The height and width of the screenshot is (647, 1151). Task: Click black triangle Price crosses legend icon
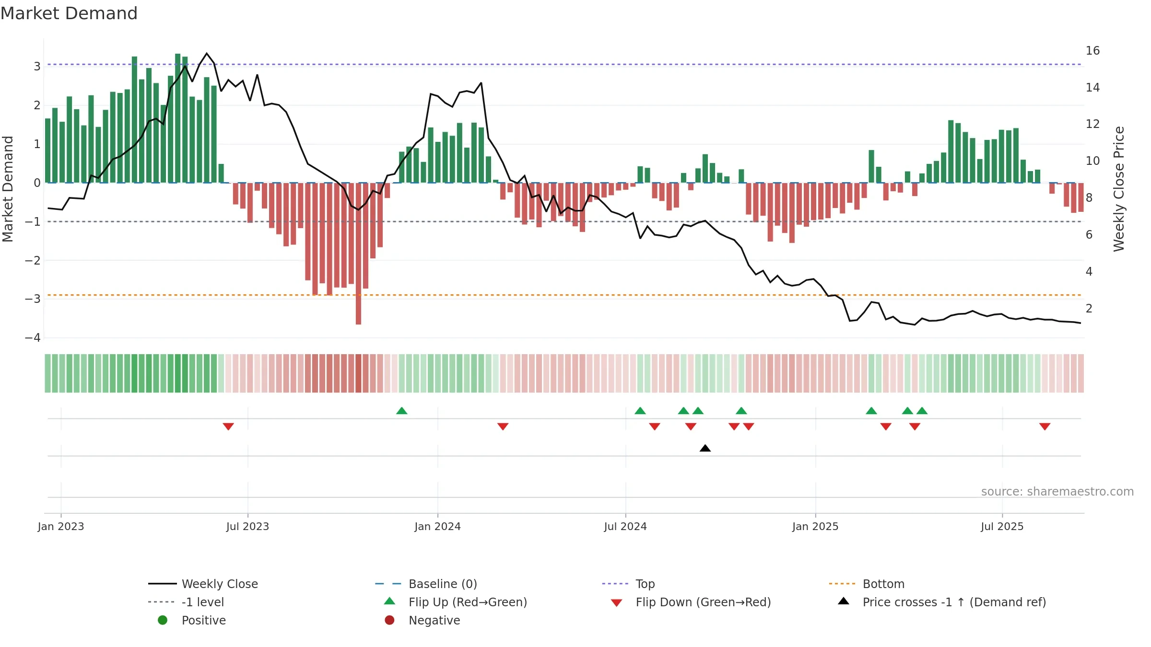844,601
